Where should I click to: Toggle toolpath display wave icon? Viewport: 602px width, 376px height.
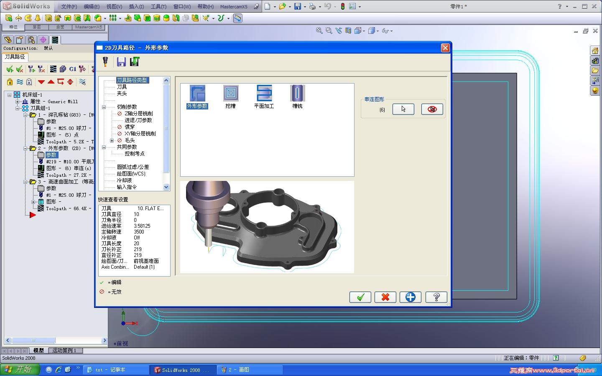(19, 82)
